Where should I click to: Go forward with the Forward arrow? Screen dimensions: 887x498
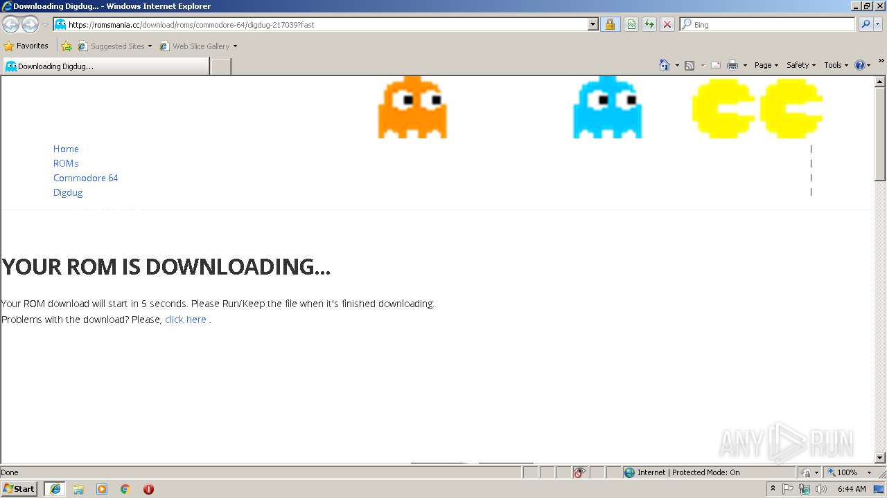(x=30, y=25)
